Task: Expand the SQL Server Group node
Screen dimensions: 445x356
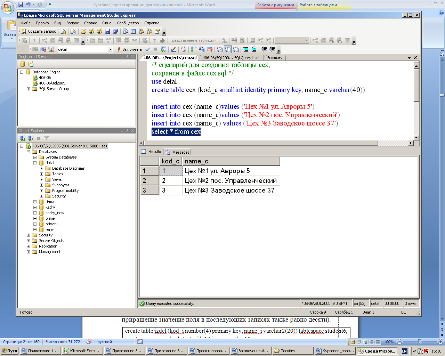Action: pos(28,89)
